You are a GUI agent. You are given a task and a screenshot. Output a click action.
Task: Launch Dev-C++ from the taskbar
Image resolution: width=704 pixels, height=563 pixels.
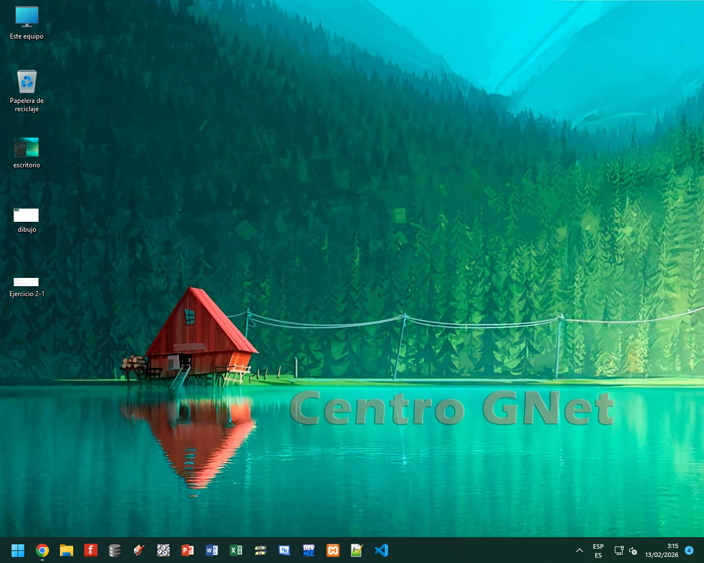309,550
